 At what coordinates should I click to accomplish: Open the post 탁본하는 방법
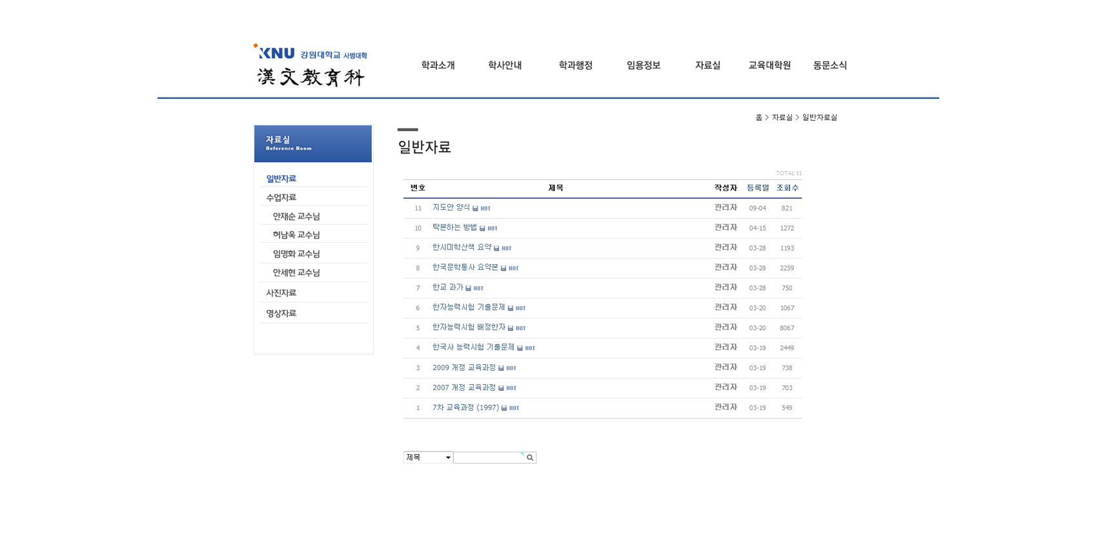(x=454, y=227)
